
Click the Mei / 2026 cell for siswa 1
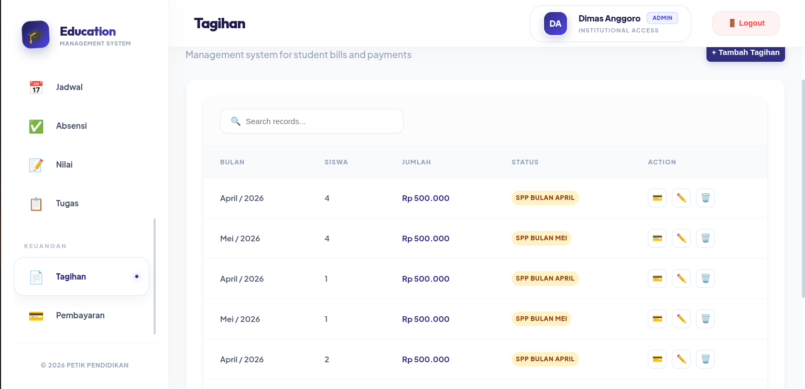240,319
